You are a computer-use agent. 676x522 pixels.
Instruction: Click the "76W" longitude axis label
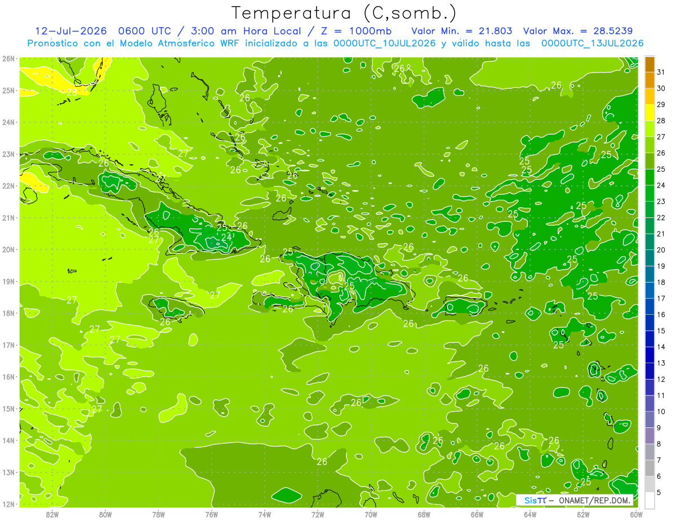(x=211, y=514)
